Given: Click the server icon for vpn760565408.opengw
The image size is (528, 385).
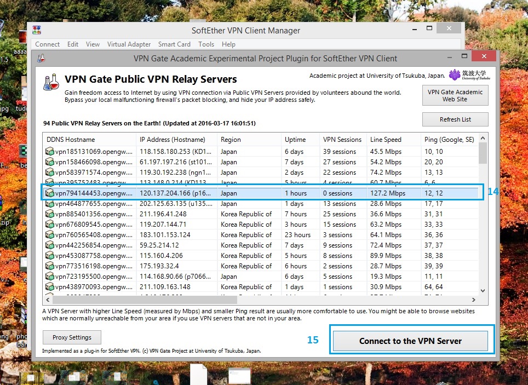Looking at the screenshot, I should 49,235.
